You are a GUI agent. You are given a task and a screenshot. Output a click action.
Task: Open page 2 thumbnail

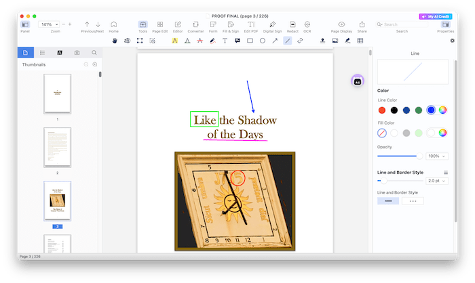[x=57, y=147]
